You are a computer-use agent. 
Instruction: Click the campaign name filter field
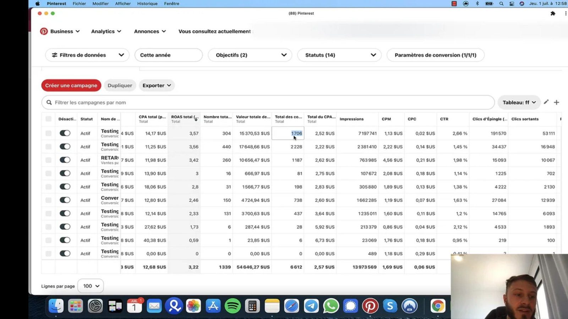tap(268, 102)
